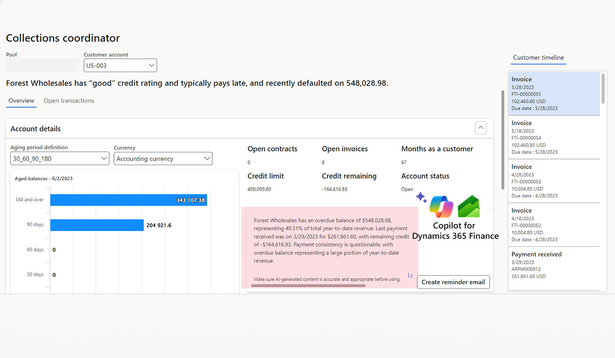Switch to the Open transactions tab
Viewport: 615px width, 358px height.
69,100
